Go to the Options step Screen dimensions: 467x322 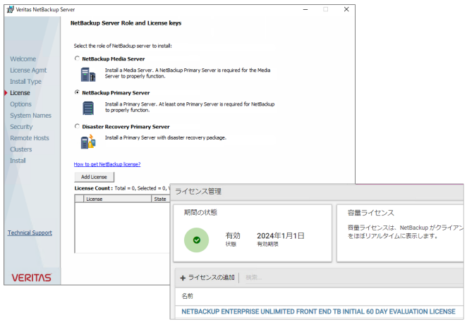click(x=20, y=104)
